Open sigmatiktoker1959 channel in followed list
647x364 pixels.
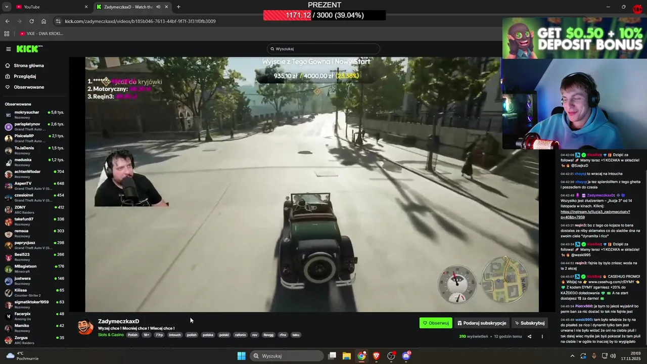(x=34, y=305)
